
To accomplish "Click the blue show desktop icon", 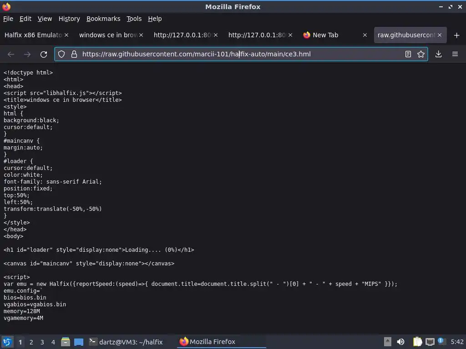I will click(x=79, y=342).
